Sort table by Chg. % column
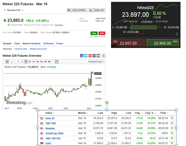 point(150,113)
